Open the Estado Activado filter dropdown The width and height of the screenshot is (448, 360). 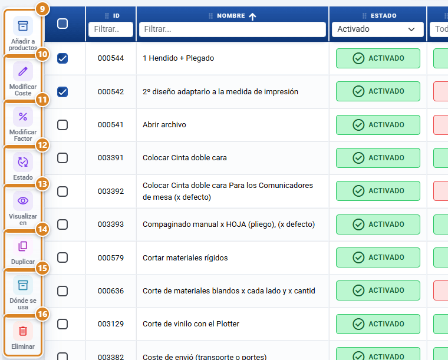377,29
